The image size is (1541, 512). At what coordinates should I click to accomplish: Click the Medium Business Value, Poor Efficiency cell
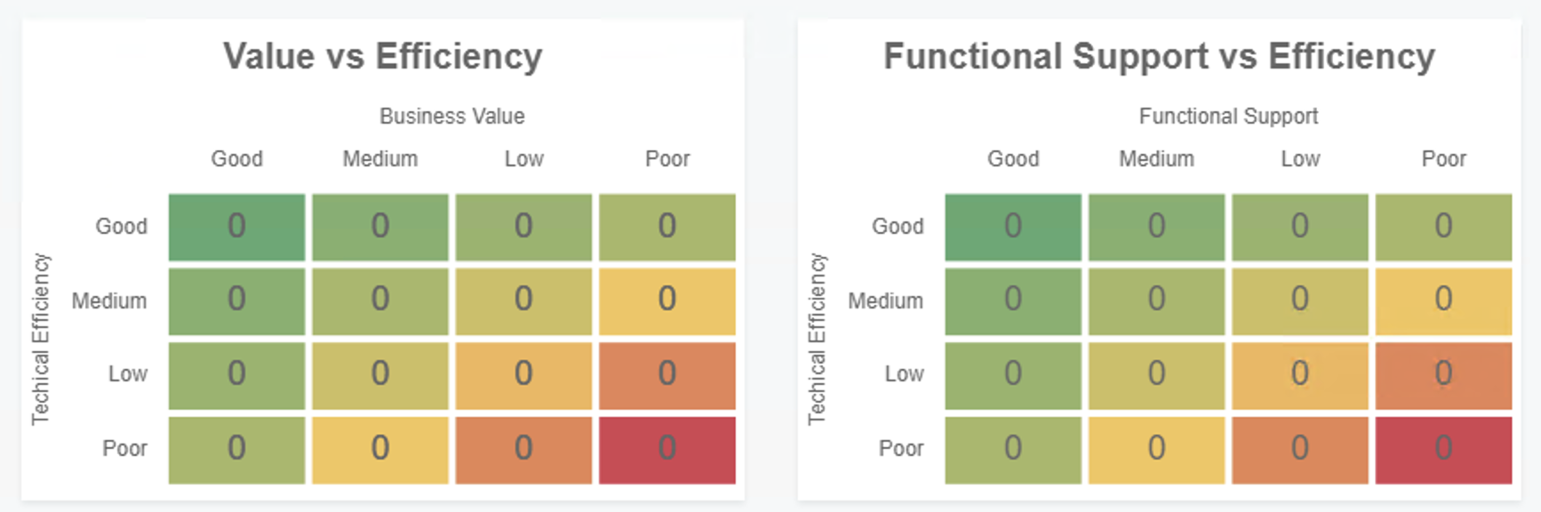click(380, 450)
